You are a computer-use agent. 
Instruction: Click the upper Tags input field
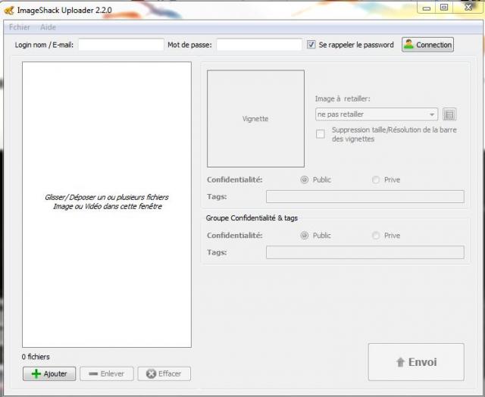coord(365,197)
